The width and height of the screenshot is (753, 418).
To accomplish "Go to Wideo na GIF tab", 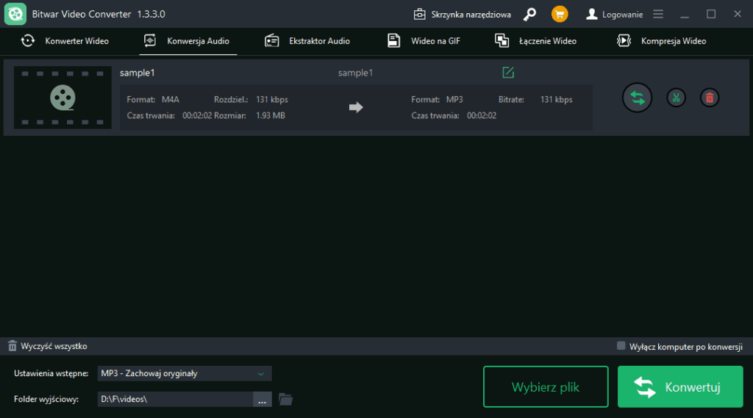I will pos(424,41).
